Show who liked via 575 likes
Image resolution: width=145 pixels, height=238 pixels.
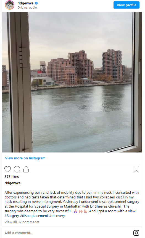(12, 177)
